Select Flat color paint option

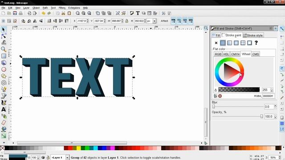click(223, 43)
